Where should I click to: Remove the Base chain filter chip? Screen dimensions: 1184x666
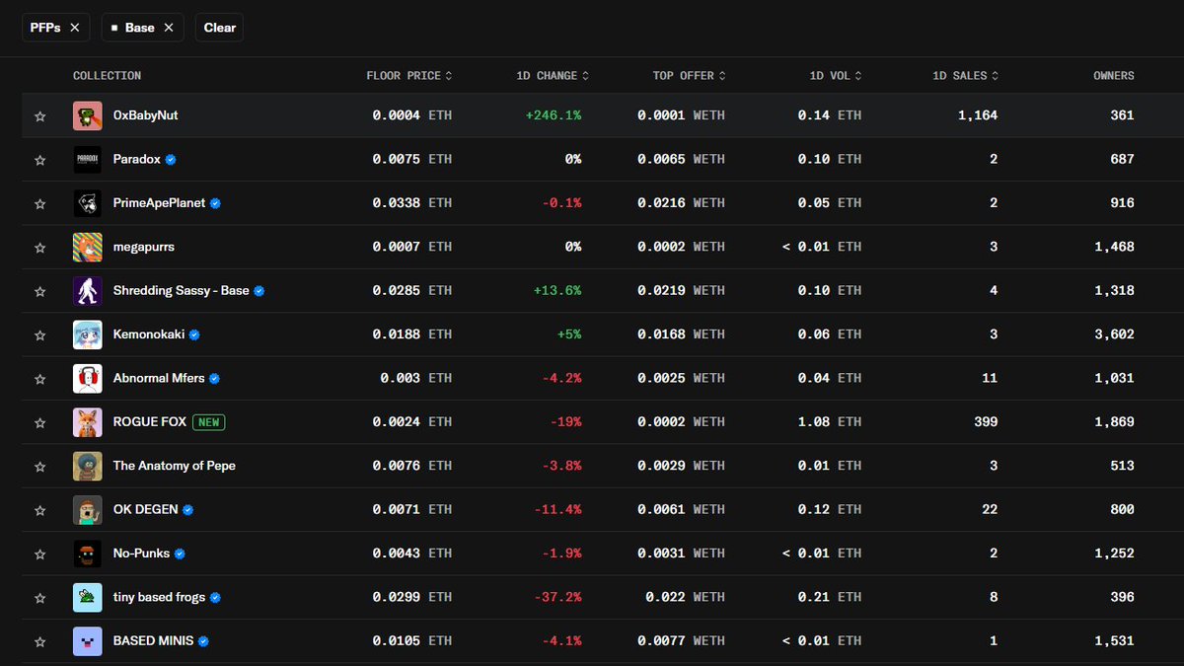169,28
